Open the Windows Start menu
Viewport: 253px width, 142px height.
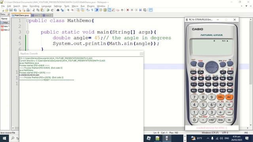[x=4, y=138]
